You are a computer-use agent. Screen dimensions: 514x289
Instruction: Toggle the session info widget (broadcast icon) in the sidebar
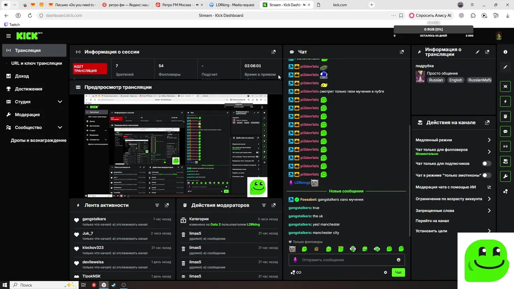[505, 147]
